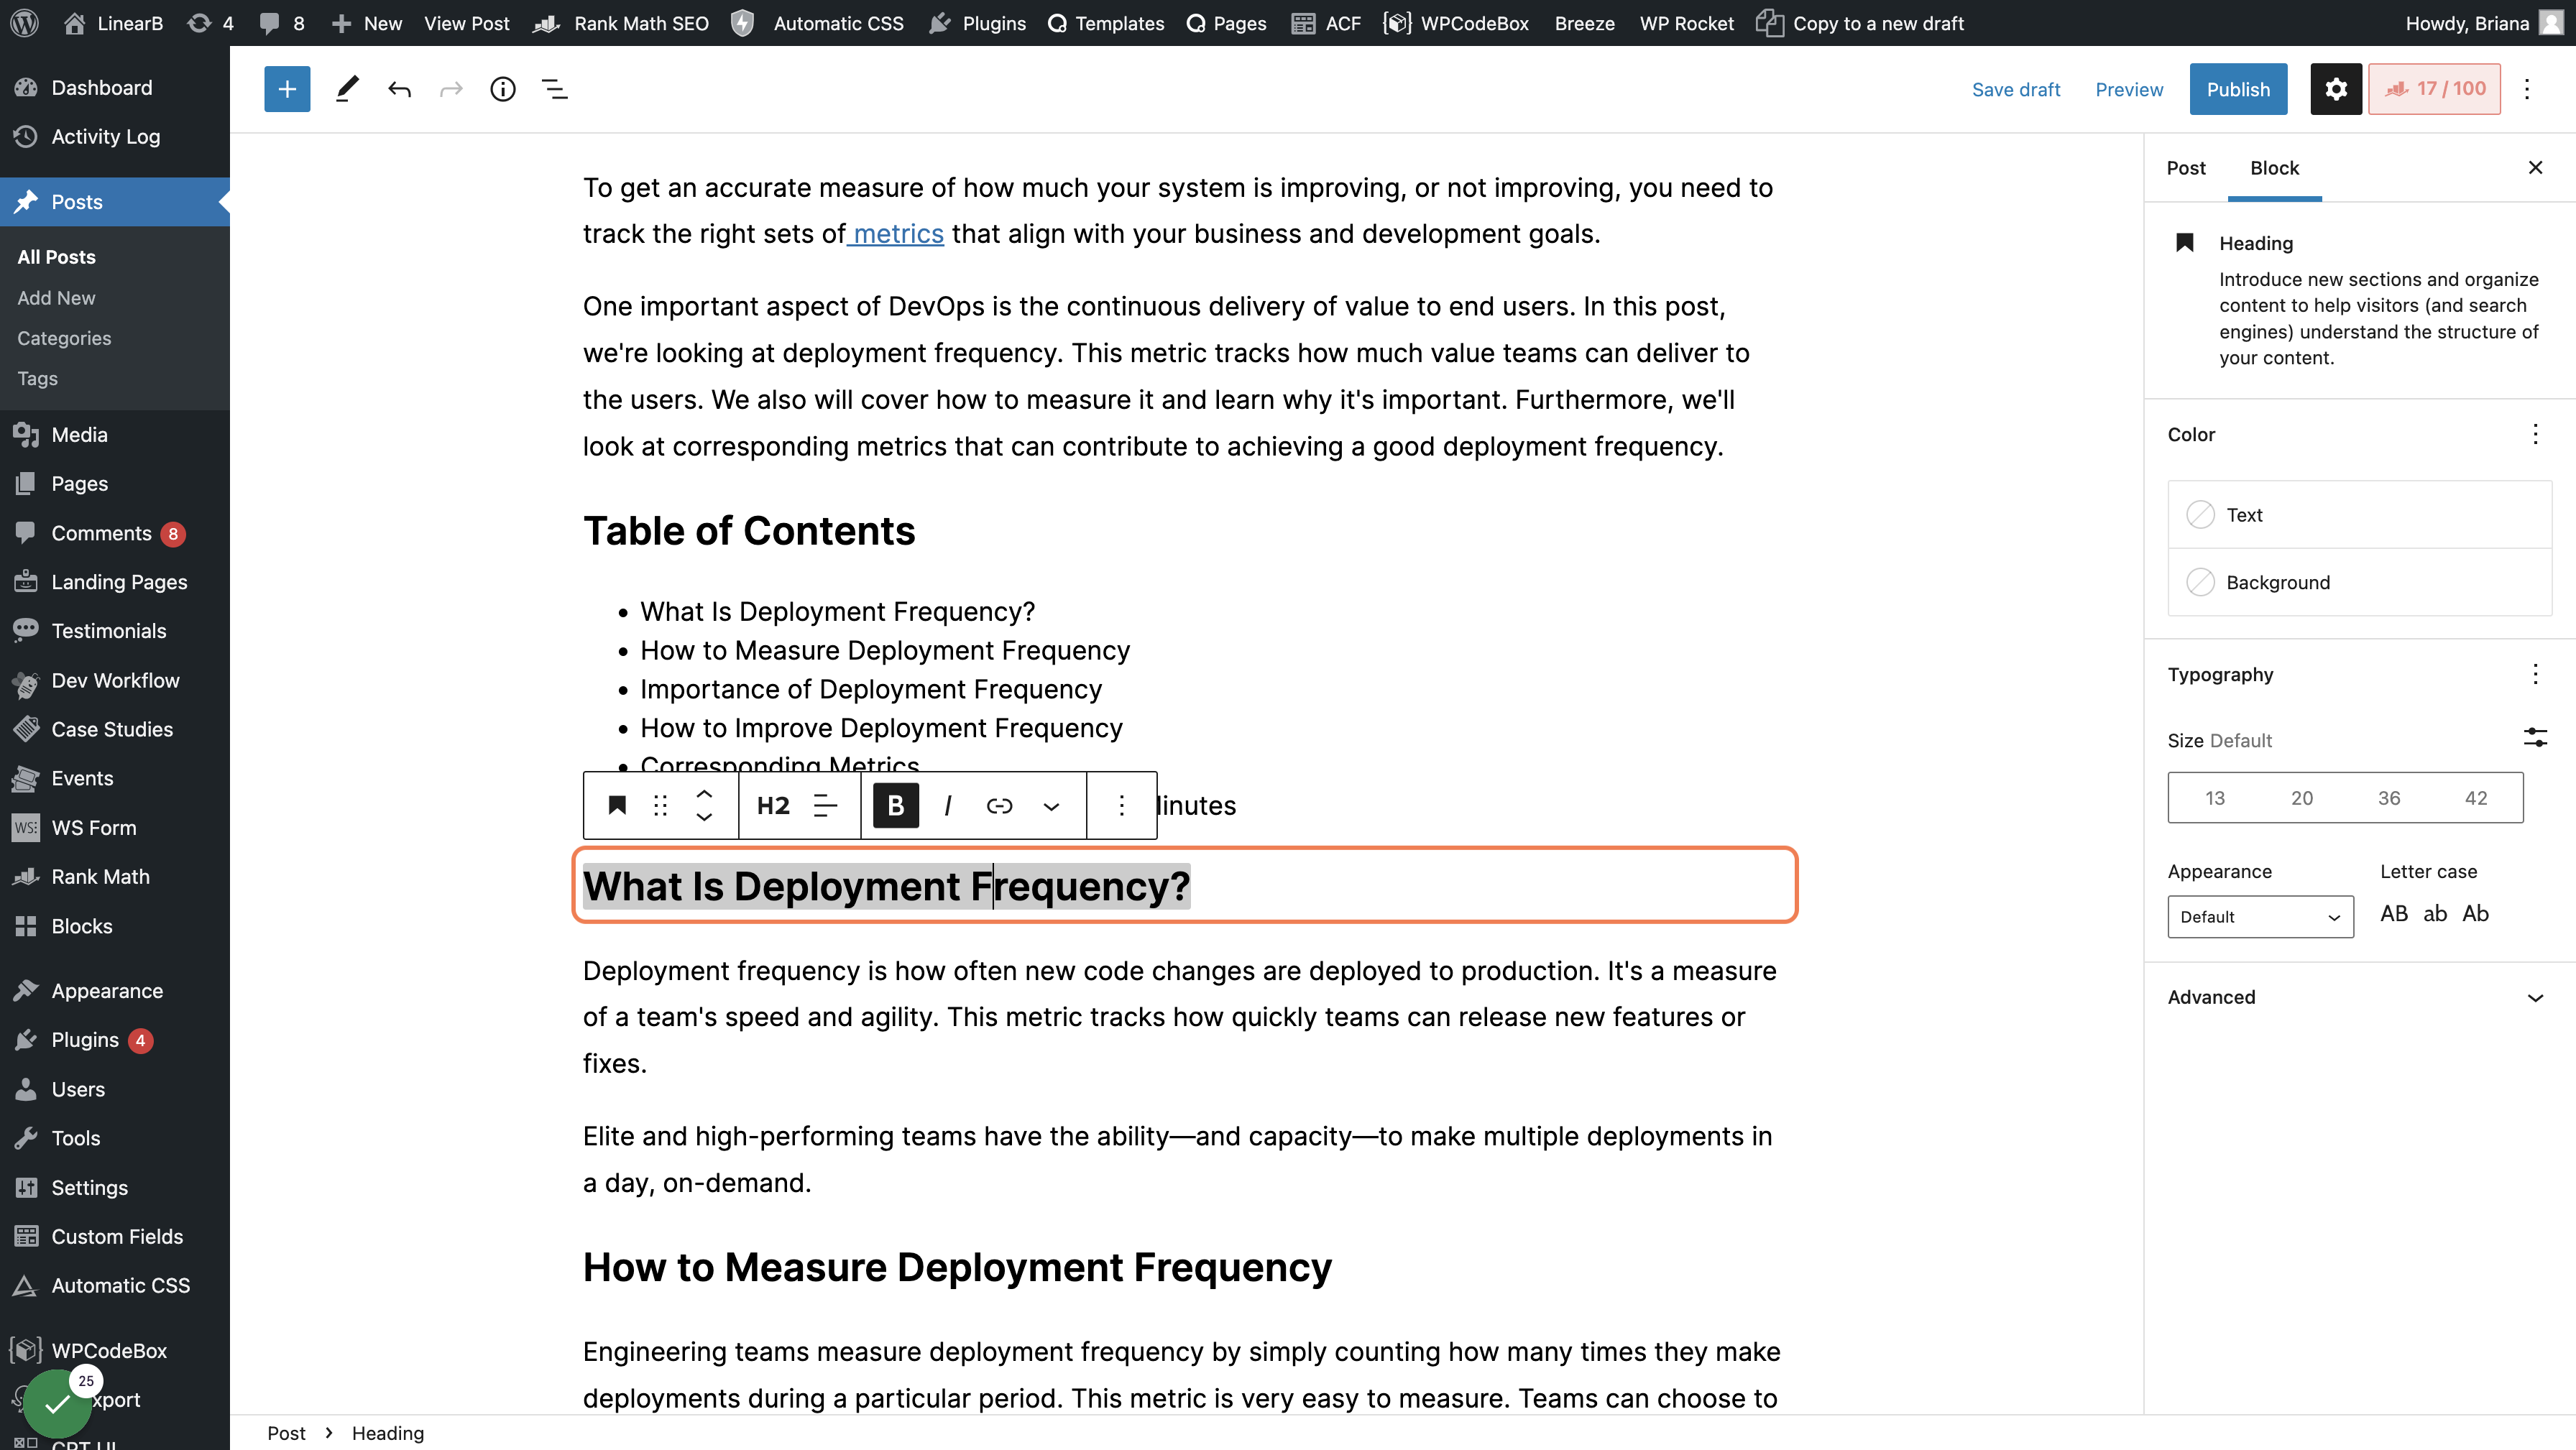Select font size 36

coord(2389,797)
